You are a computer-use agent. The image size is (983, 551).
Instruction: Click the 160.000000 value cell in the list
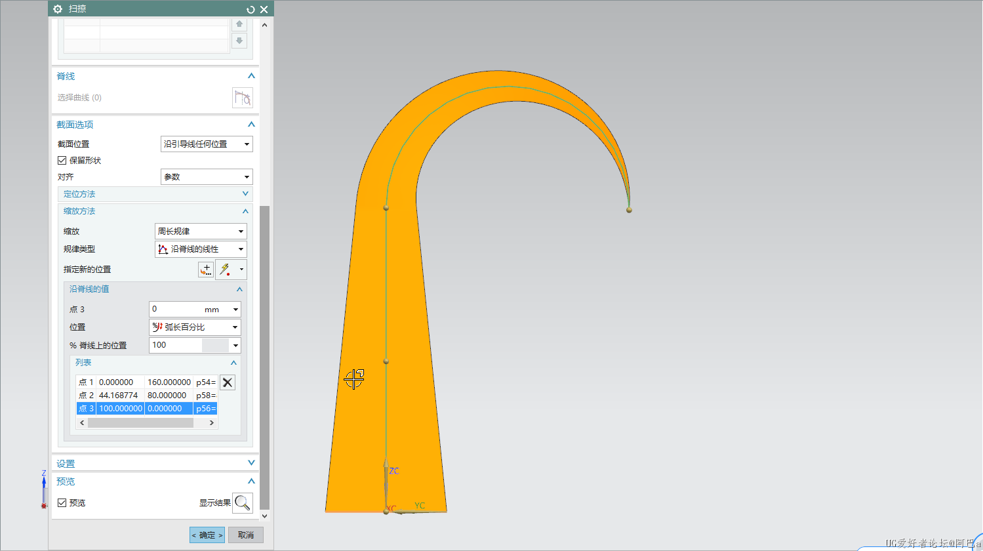tap(169, 382)
